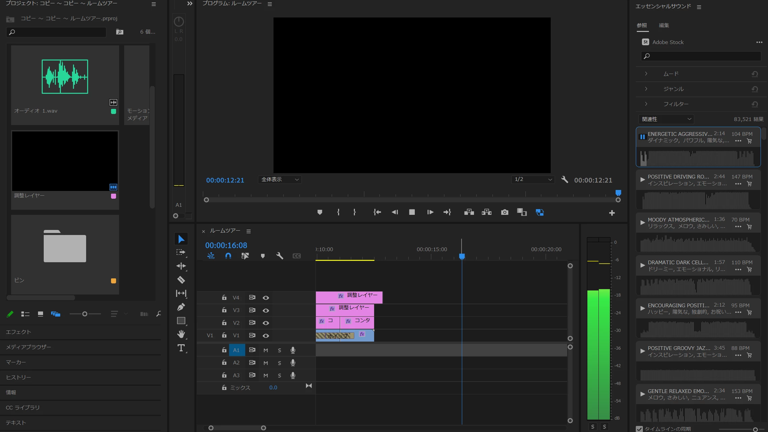The height and width of the screenshot is (432, 768).
Task: Mute the A2 audio track
Action: coord(265,363)
